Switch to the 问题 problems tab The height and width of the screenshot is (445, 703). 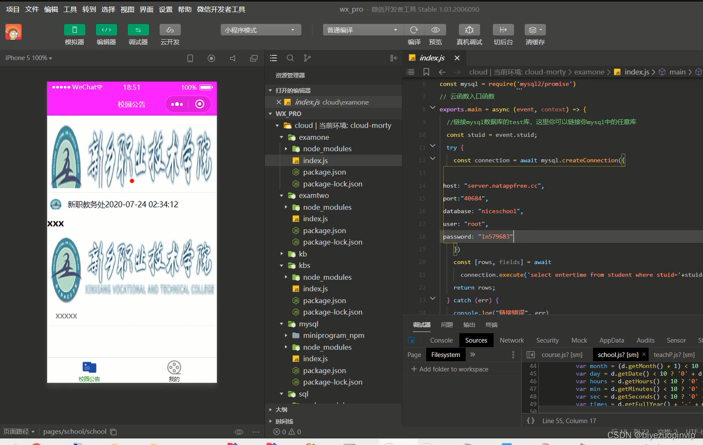(447, 325)
